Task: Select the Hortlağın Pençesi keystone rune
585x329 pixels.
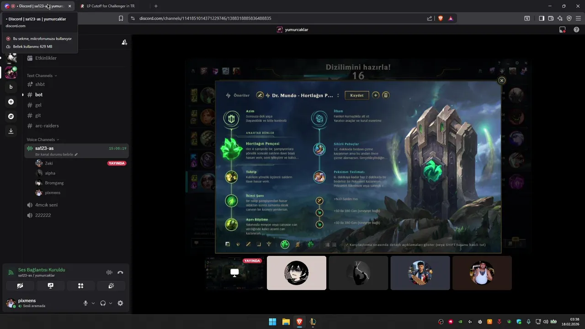Action: tap(231, 149)
